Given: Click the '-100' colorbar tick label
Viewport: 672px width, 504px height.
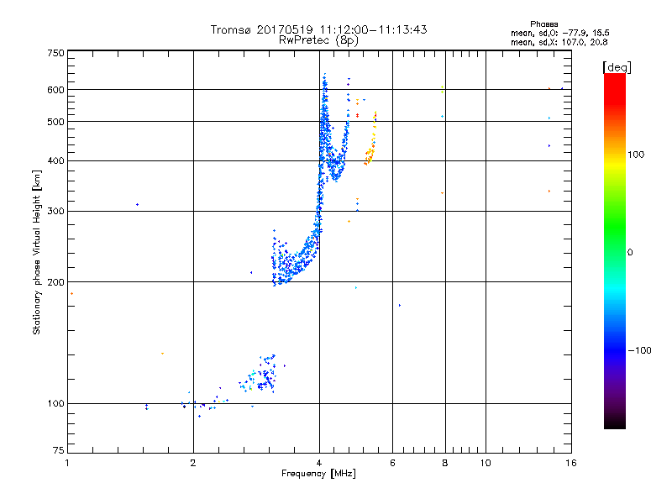Looking at the screenshot, I should pos(639,350).
